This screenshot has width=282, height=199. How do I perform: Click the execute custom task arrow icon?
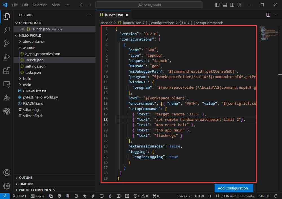coord(127,196)
